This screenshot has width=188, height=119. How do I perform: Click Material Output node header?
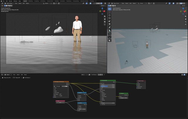click(x=141, y=81)
